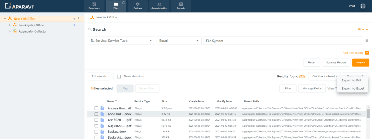Viewport: 372px width, 139px height.
Task: Switch to the Files tab
Action: [x=116, y=6]
